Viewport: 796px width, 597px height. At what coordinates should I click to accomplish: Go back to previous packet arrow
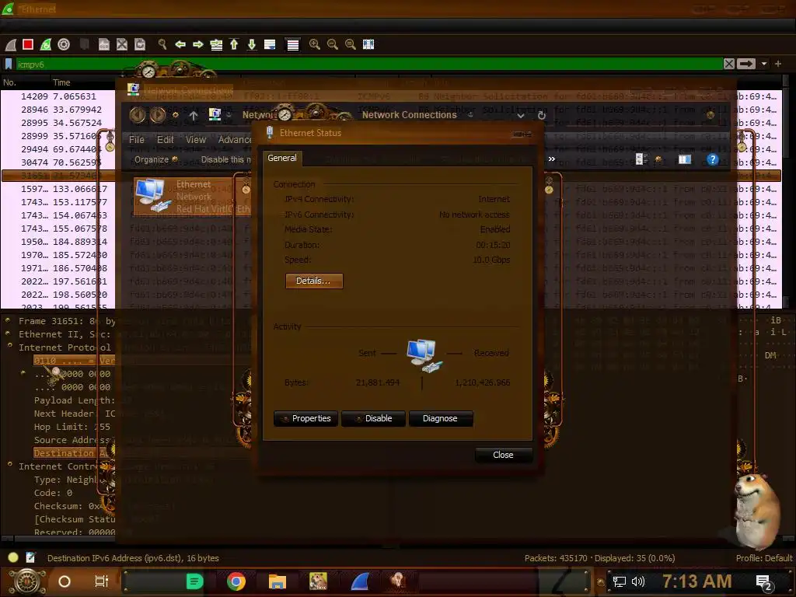[x=180, y=44]
